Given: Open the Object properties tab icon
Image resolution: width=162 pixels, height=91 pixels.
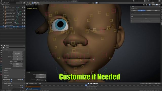Looking at the screenshot, I should [1, 61].
